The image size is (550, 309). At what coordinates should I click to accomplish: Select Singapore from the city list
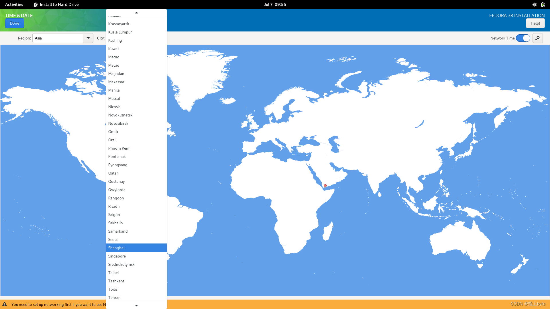117,256
